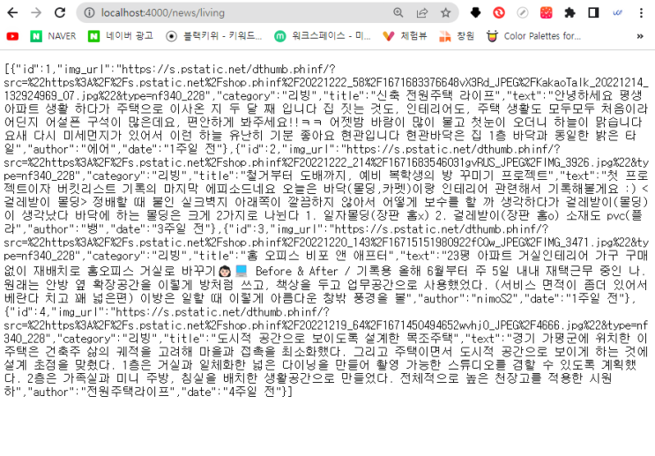Image resolution: width=655 pixels, height=456 pixels.
Task: Click the date text "4주일 전"
Action: [251, 392]
